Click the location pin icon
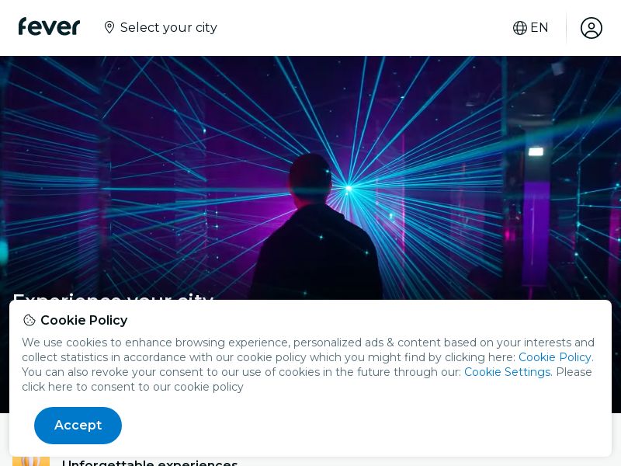621x466 pixels. 109,28
